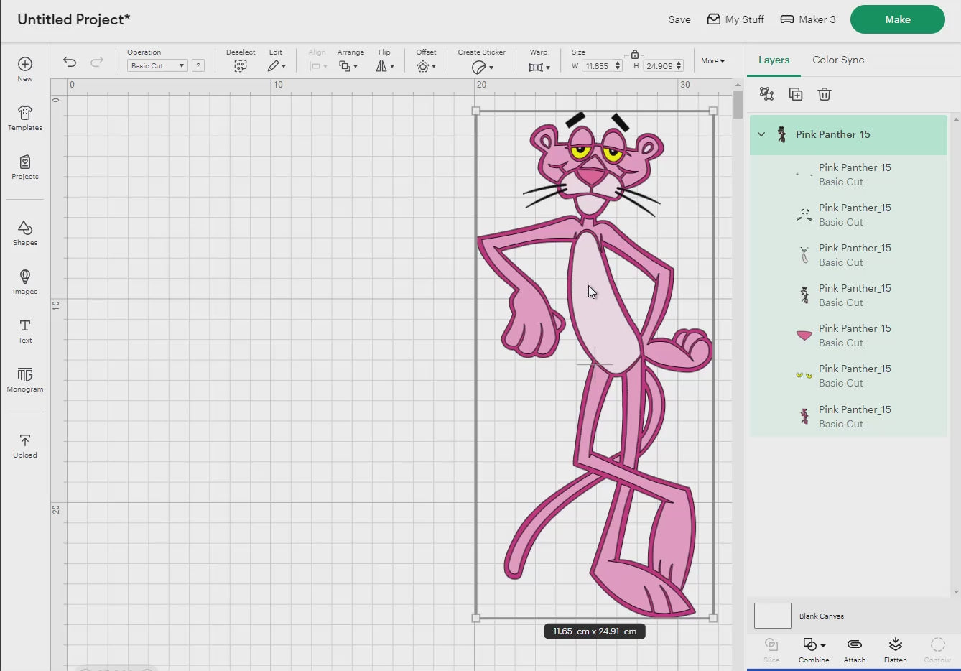Screen dimensions: 961x671
Task: Click the canvas vertical scrollbar
Action: tap(738, 105)
